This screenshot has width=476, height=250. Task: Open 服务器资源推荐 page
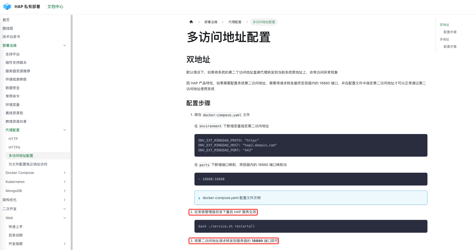point(18,71)
